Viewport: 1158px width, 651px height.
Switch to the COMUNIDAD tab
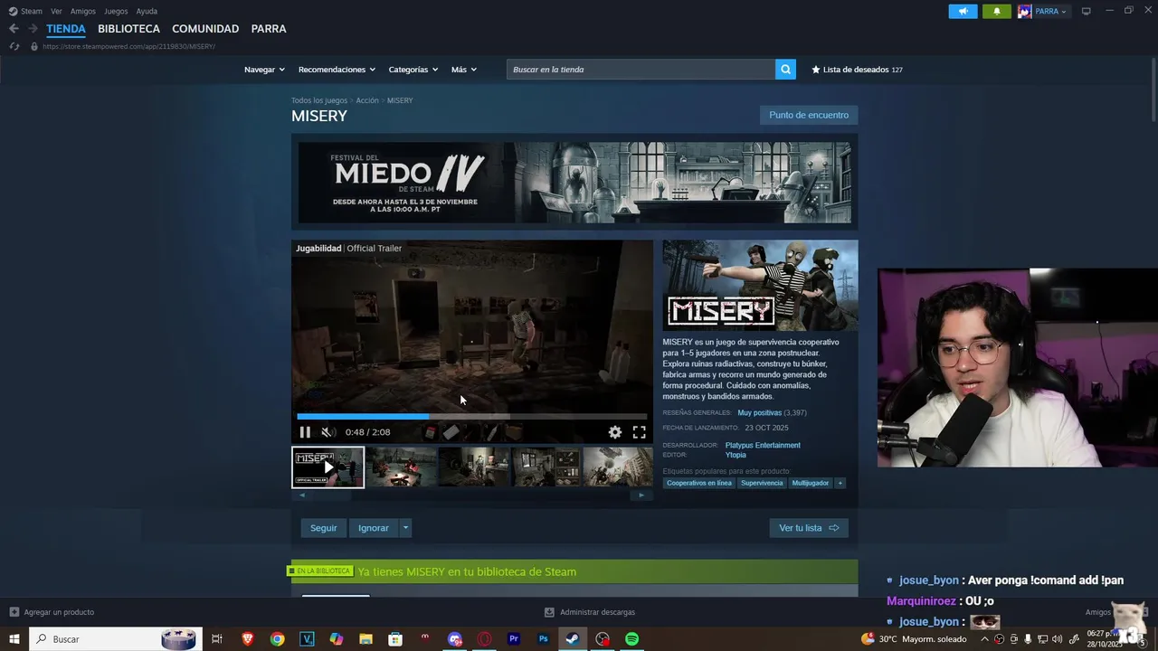click(205, 29)
